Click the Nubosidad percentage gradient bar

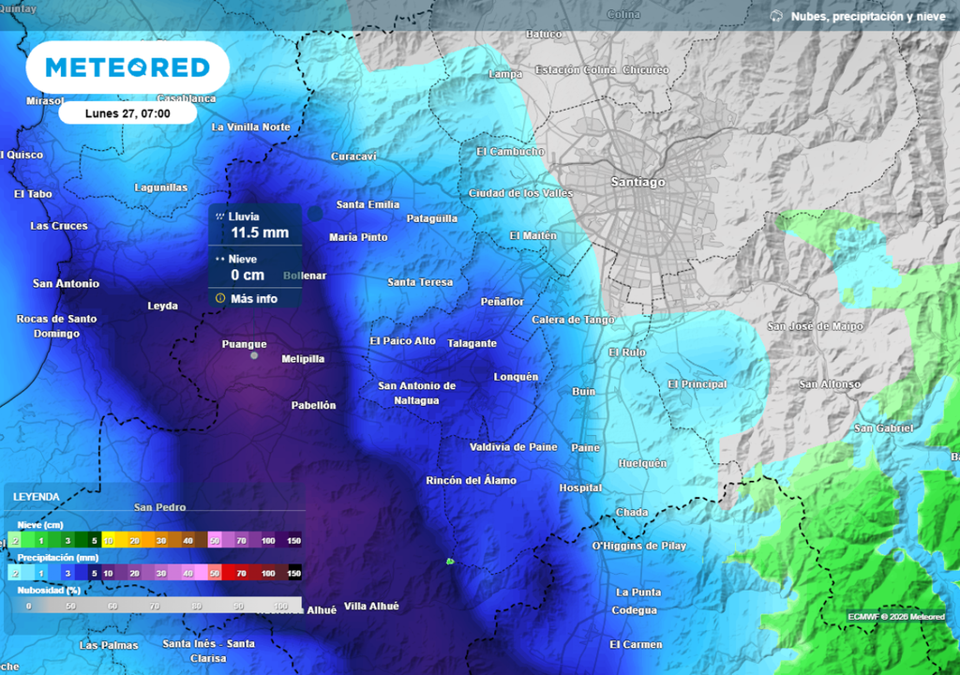click(x=155, y=606)
